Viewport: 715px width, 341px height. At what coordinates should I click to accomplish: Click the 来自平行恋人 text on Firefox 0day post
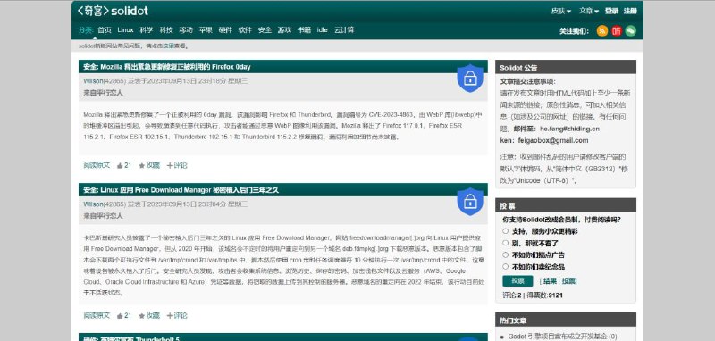pyautogui.click(x=103, y=93)
